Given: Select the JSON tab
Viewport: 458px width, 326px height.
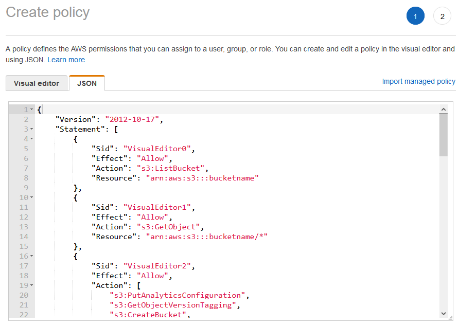Looking at the screenshot, I should [87, 83].
